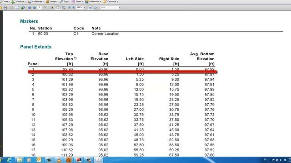
Task: Click the globe search-web icon
Action: coord(23,8)
